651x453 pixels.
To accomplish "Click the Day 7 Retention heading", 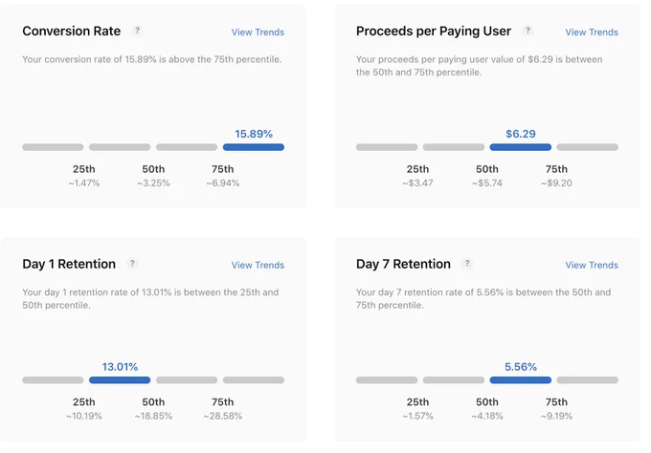I will click(403, 264).
